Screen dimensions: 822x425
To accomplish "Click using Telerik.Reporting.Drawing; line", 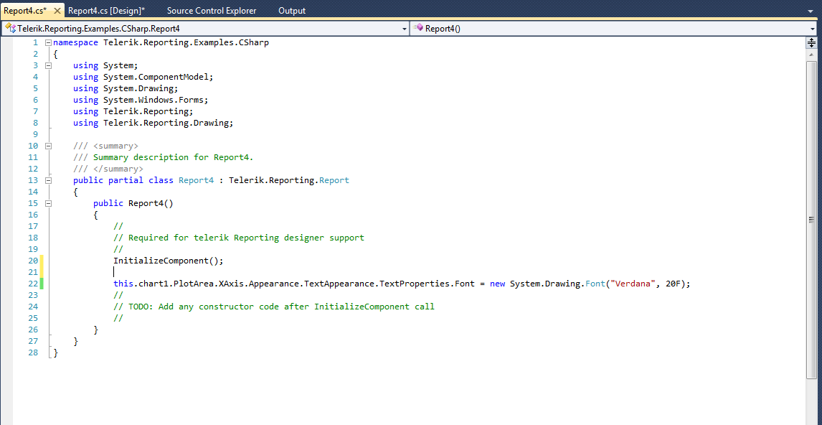I will (153, 123).
